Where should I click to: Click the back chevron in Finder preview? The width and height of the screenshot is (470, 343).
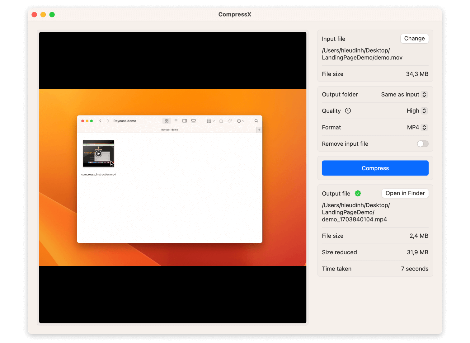coord(100,121)
